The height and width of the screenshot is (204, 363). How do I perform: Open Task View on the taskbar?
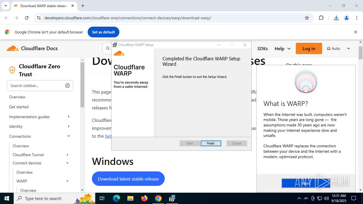click(x=102, y=198)
